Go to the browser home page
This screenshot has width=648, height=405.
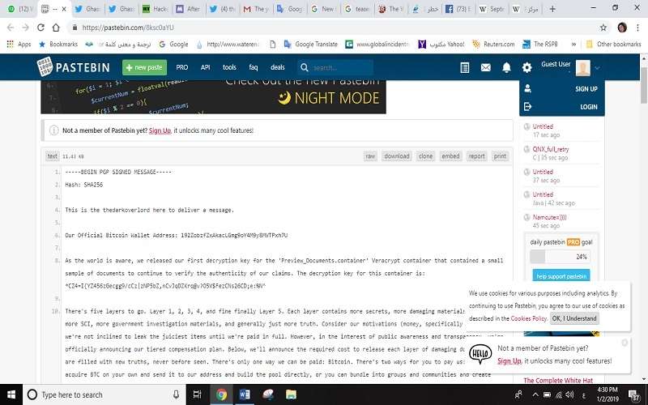pyautogui.click(x=56, y=28)
